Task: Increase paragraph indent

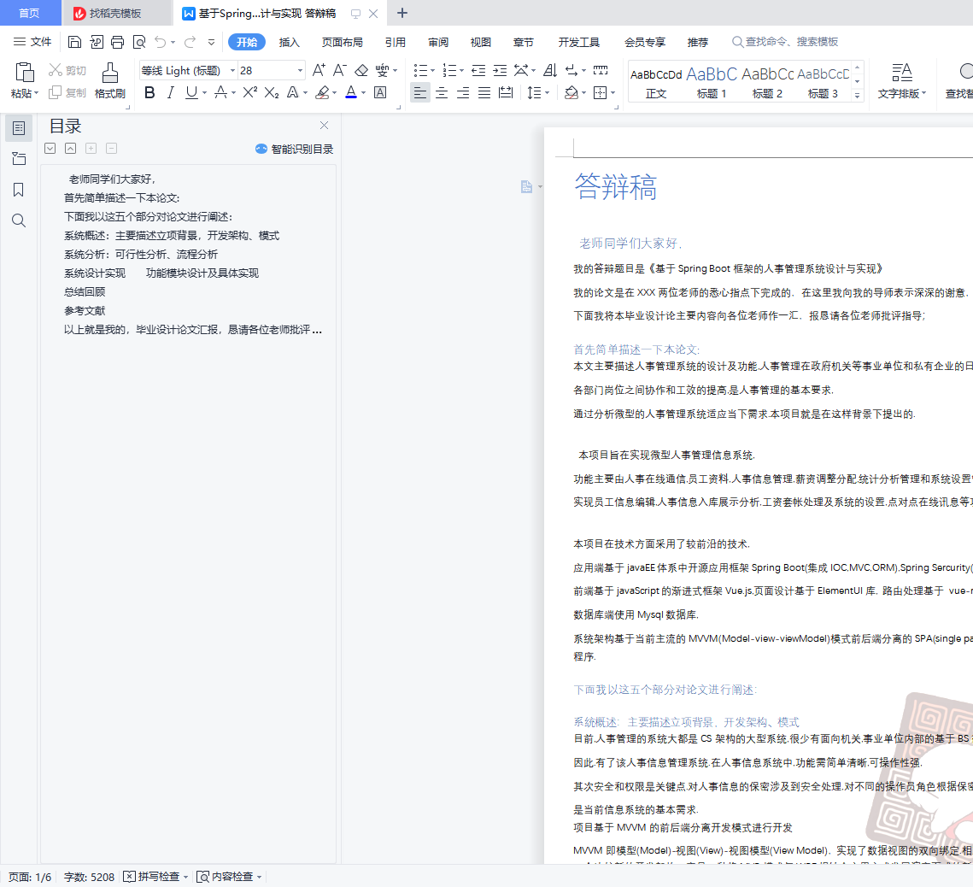Action: [x=500, y=70]
